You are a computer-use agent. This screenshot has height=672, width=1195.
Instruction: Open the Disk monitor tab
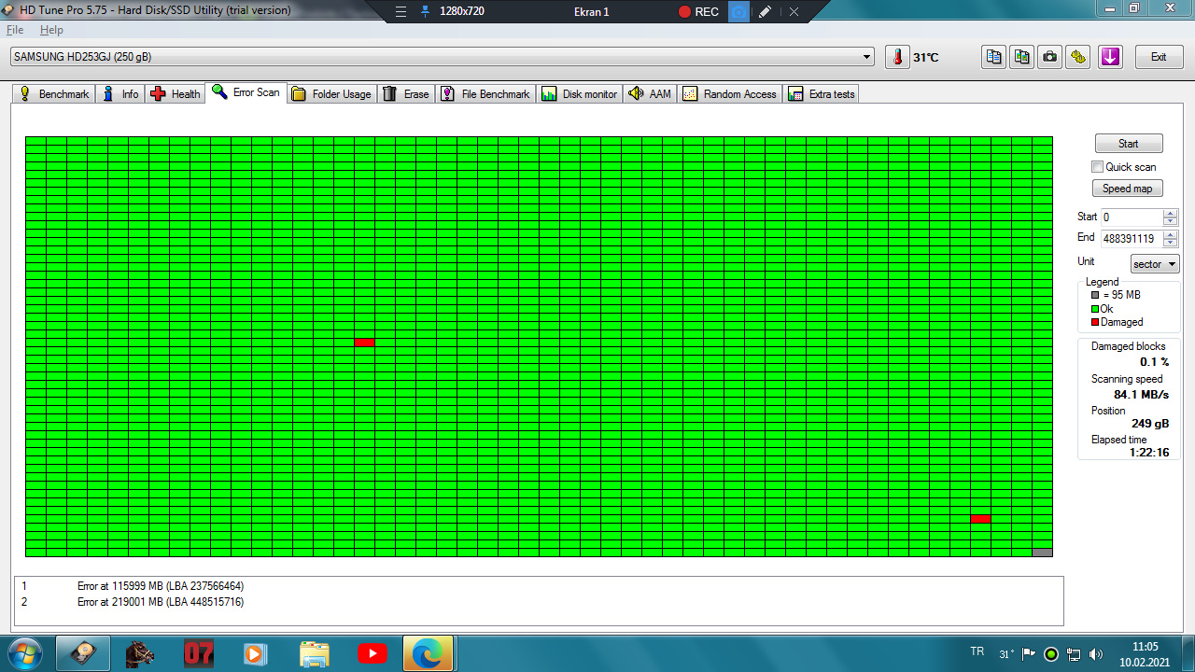click(579, 94)
